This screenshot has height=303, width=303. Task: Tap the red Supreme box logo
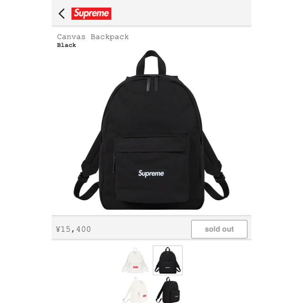91,14
